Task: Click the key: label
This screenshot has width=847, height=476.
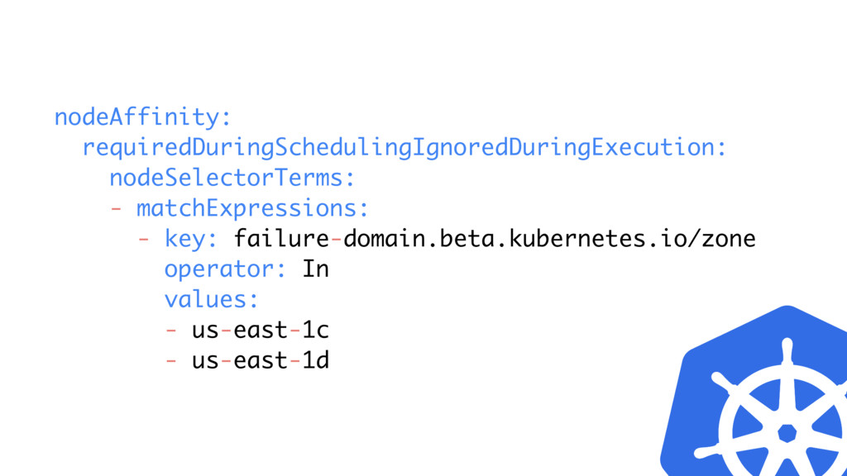Action: pyautogui.click(x=191, y=239)
